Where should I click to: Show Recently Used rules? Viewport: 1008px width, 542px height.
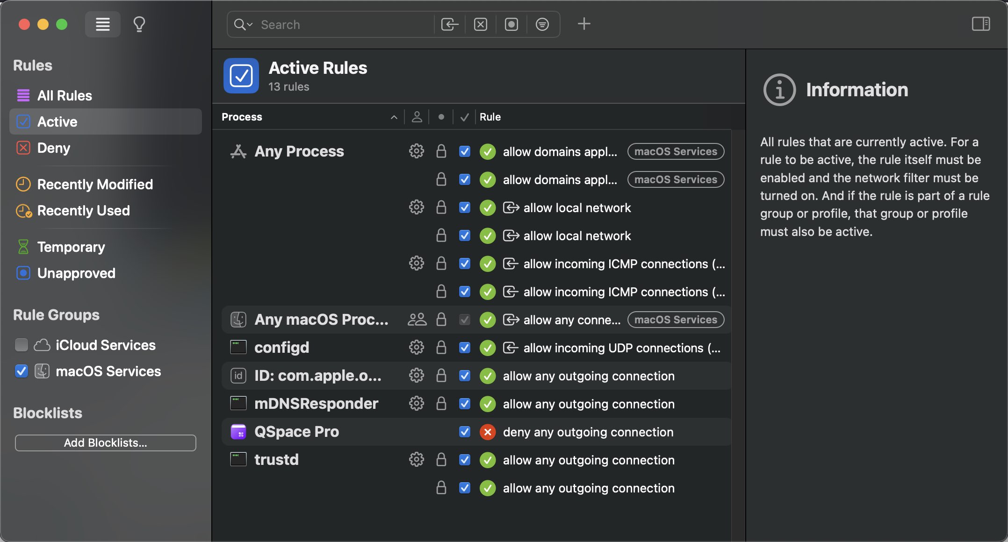pos(106,210)
